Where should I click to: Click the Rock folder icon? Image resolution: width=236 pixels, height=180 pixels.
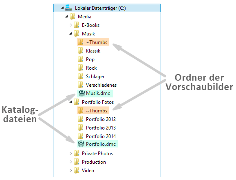click(80, 68)
